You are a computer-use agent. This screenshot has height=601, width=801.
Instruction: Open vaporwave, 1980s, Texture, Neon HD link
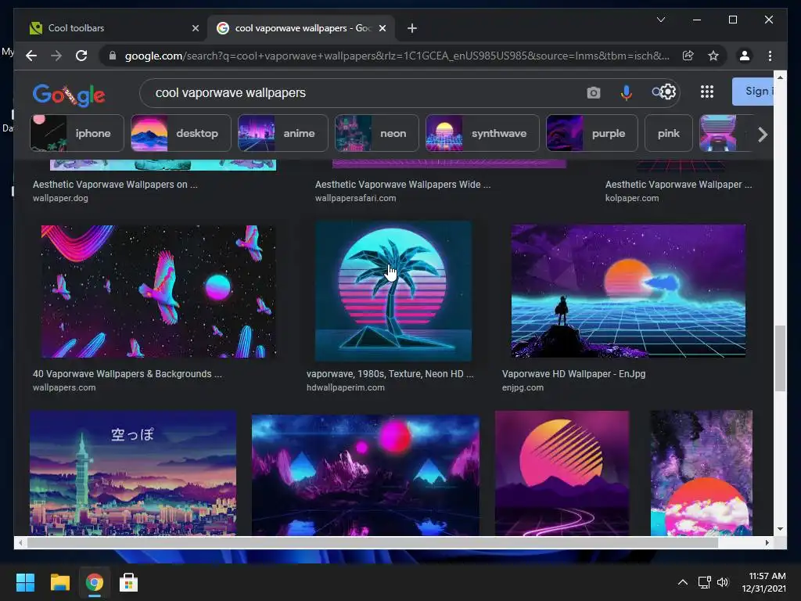[x=390, y=374]
